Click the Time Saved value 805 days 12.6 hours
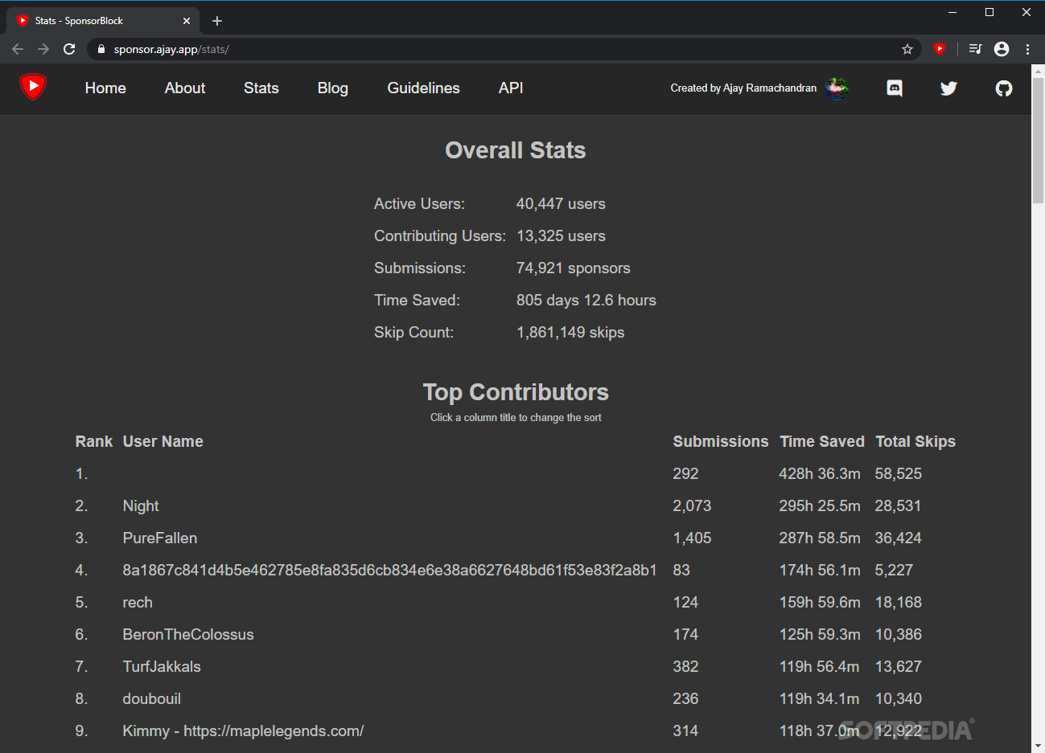The image size is (1045, 753). click(586, 301)
